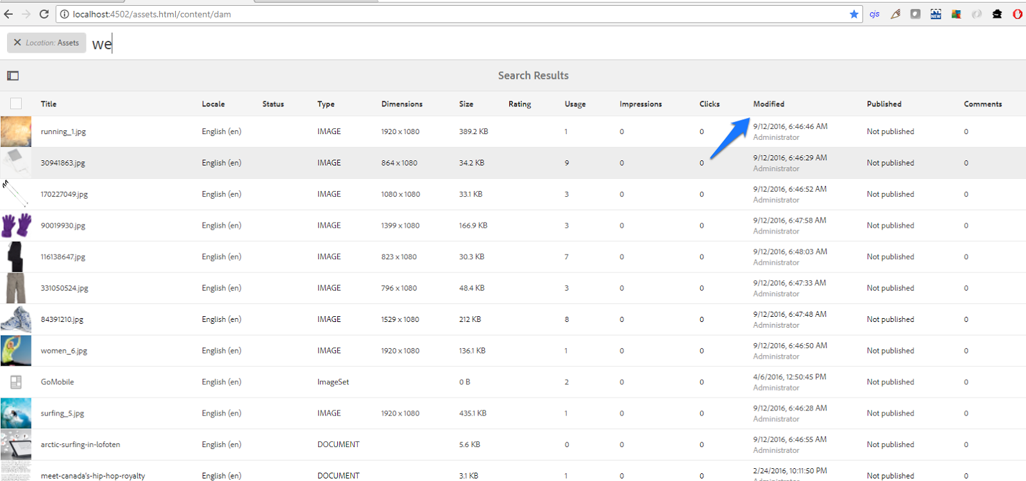Select the women_6.jpg thumbnail
1026x481 pixels.
coord(16,351)
